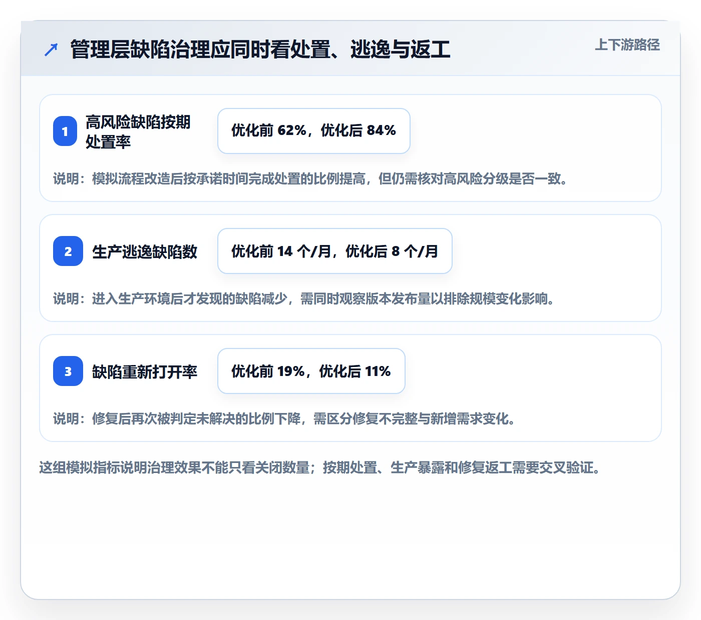Click the blue arrow icon beside the title
701x620 pixels.
[51, 49]
